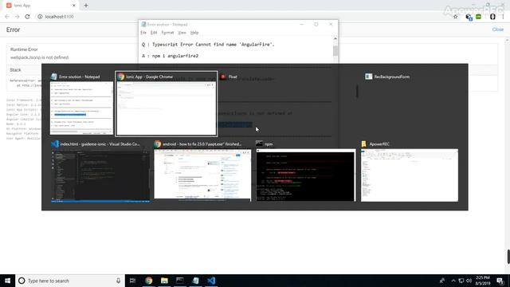The image size is (510, 287).
Task: Click site info icon in address bar
Action: (x=40, y=17)
